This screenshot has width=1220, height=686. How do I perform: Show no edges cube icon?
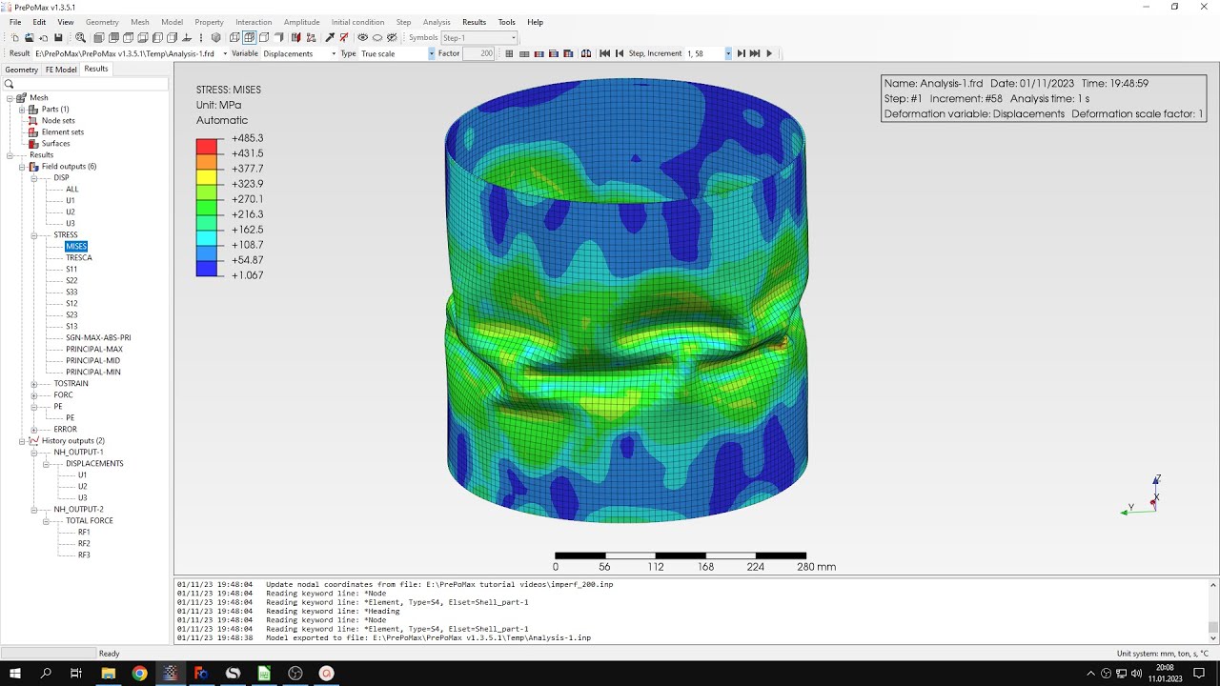pyautogui.click(x=278, y=38)
